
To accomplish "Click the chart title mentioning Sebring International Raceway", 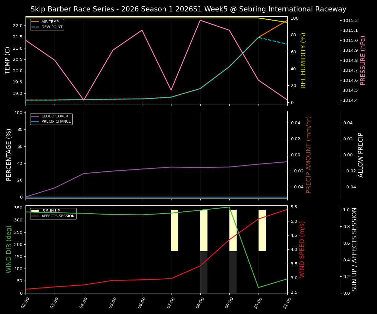I will pyautogui.click(x=188, y=9).
